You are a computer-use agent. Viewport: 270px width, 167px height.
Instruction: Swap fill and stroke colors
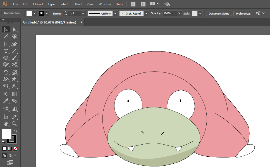pos(16,131)
